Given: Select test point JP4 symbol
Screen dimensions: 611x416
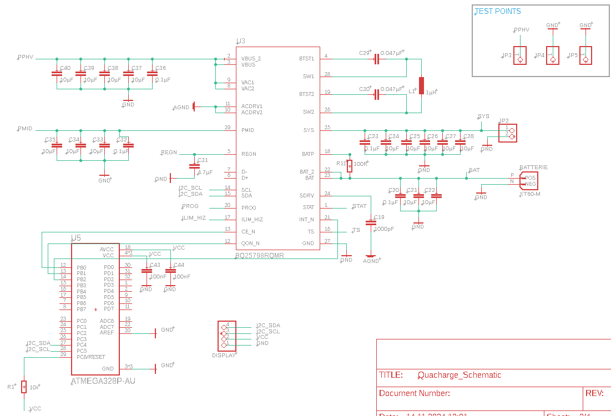Looking at the screenshot, I should pos(553,55).
